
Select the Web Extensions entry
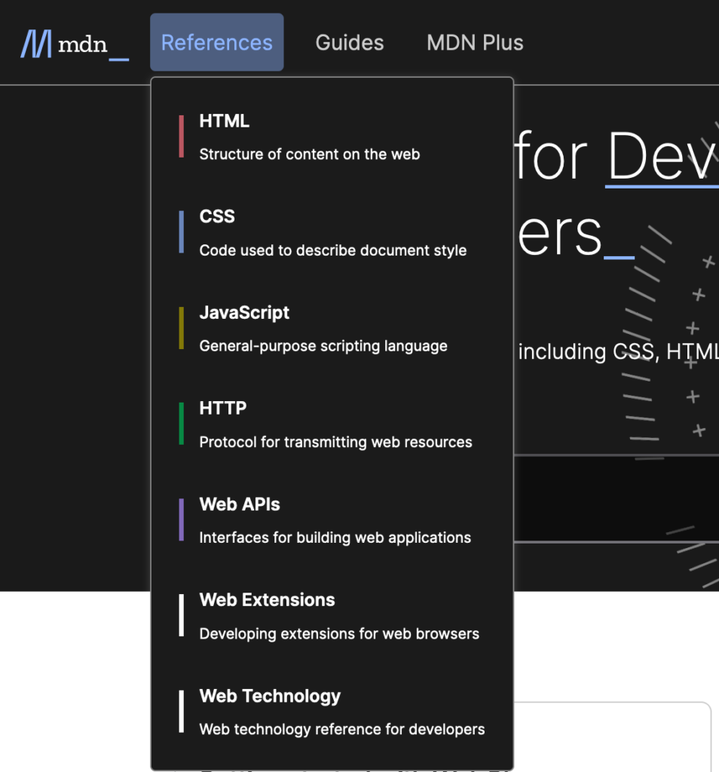point(267,600)
